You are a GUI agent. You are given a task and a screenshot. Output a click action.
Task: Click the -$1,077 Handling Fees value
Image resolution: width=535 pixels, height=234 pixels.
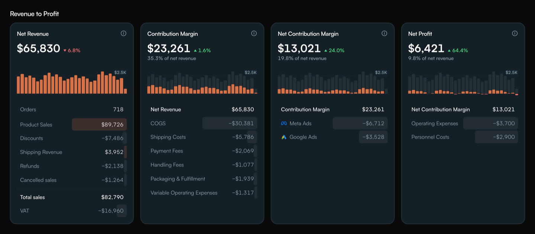(243, 165)
